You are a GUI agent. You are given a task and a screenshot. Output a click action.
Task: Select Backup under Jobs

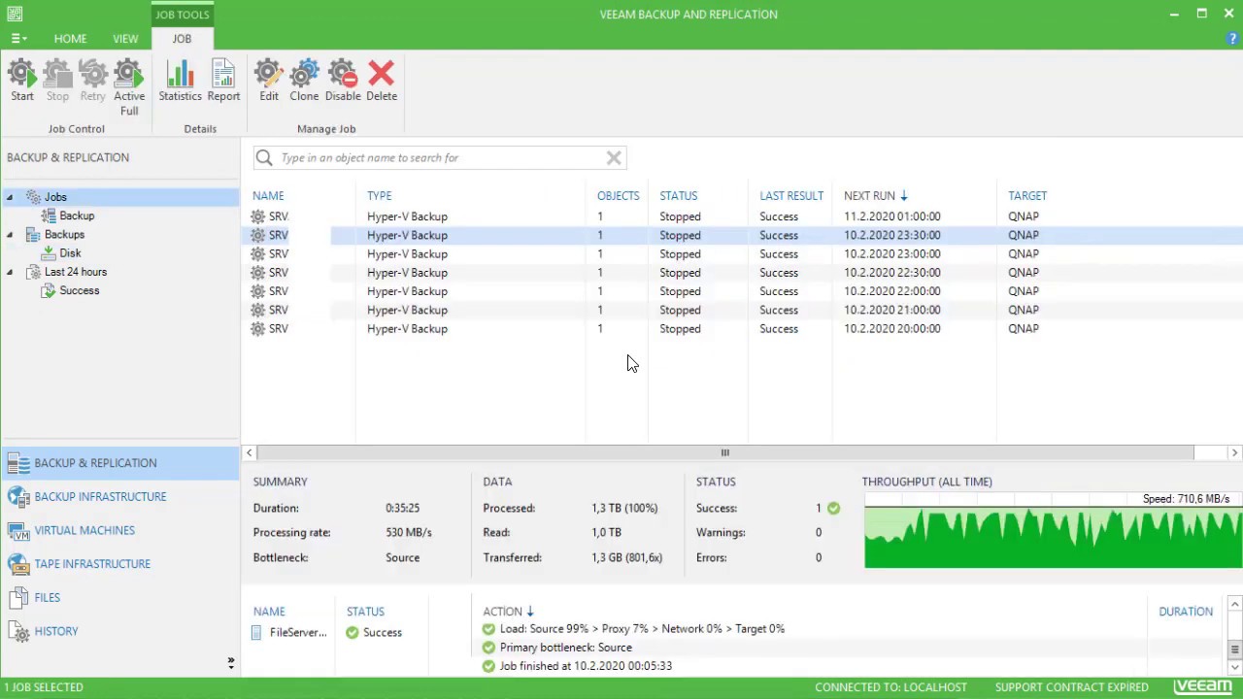click(77, 216)
